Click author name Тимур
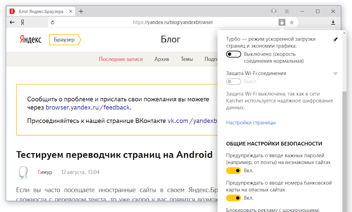 click(45, 172)
